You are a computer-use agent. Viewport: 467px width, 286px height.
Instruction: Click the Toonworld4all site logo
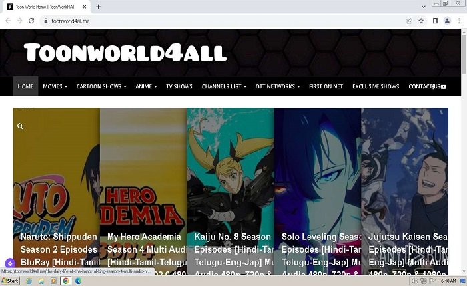pos(125,53)
